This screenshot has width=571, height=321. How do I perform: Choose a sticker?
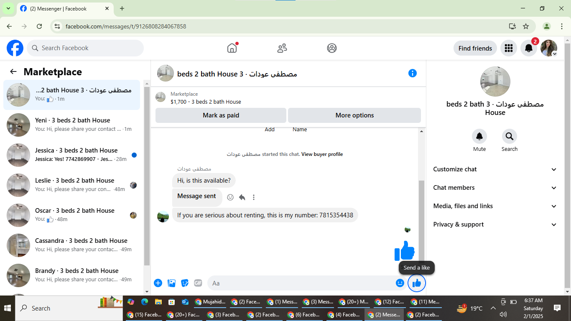(185, 283)
